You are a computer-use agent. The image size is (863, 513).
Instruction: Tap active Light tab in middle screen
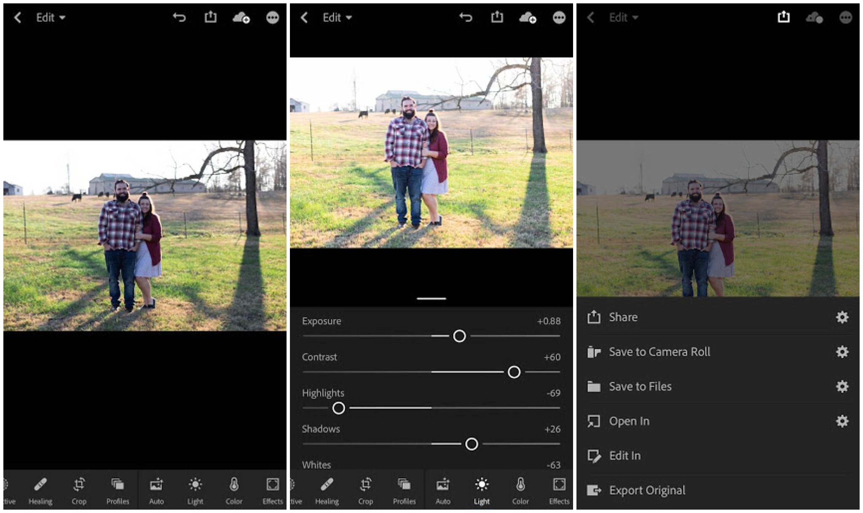[x=482, y=491]
